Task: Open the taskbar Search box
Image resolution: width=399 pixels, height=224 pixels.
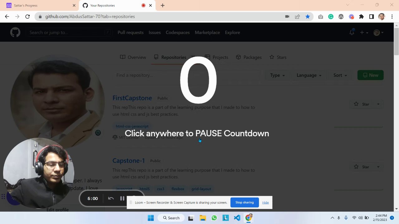Action: pyautogui.click(x=171, y=218)
